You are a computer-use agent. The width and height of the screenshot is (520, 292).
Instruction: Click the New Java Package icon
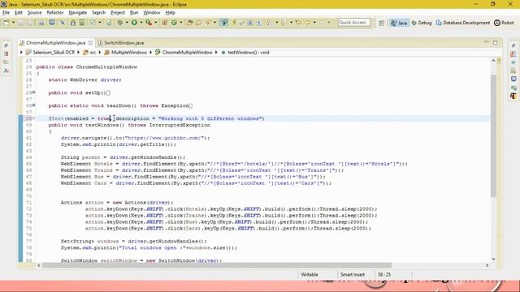(x=164, y=23)
